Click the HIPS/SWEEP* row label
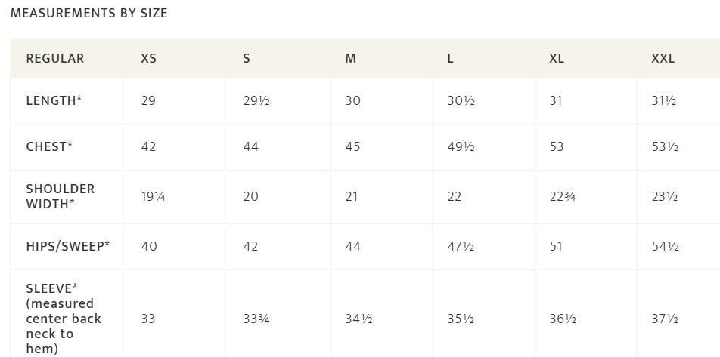720x357 pixels. pyautogui.click(x=68, y=246)
